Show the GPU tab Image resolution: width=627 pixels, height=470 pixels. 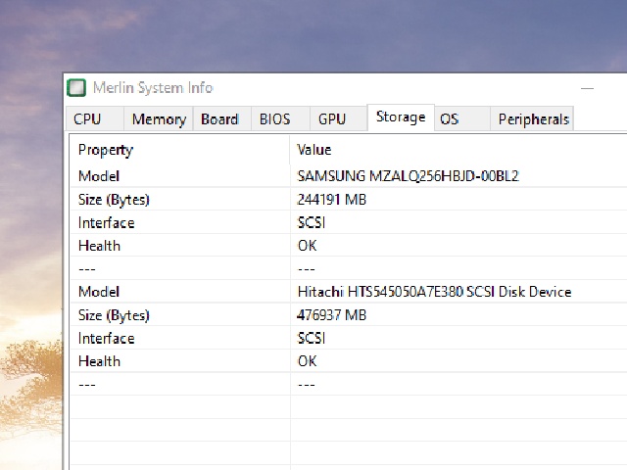tap(332, 119)
